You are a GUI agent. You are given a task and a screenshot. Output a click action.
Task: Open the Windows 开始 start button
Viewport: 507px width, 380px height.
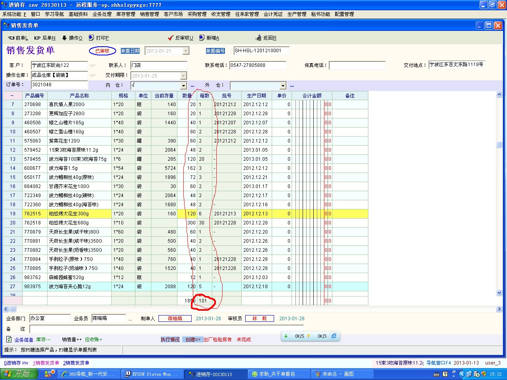point(19,374)
